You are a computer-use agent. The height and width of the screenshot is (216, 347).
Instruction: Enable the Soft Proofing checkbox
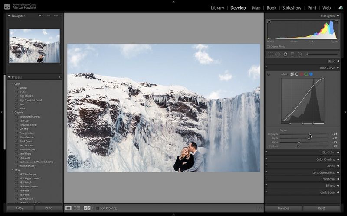[x=98, y=208]
